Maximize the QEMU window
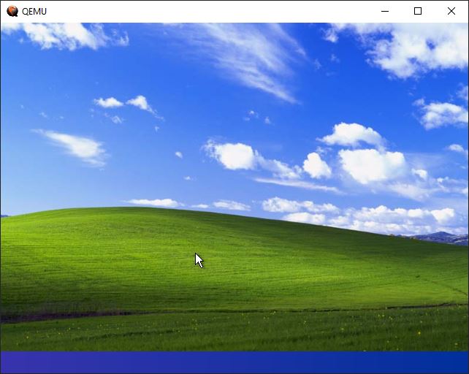469x374 pixels. [418, 12]
